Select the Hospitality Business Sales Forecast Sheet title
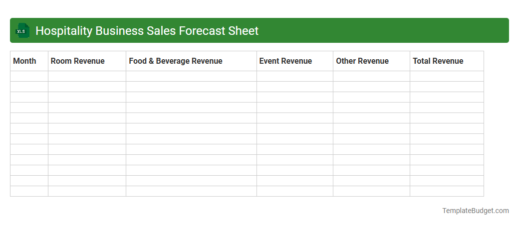Viewport: 519px width, 225px height. click(x=147, y=31)
